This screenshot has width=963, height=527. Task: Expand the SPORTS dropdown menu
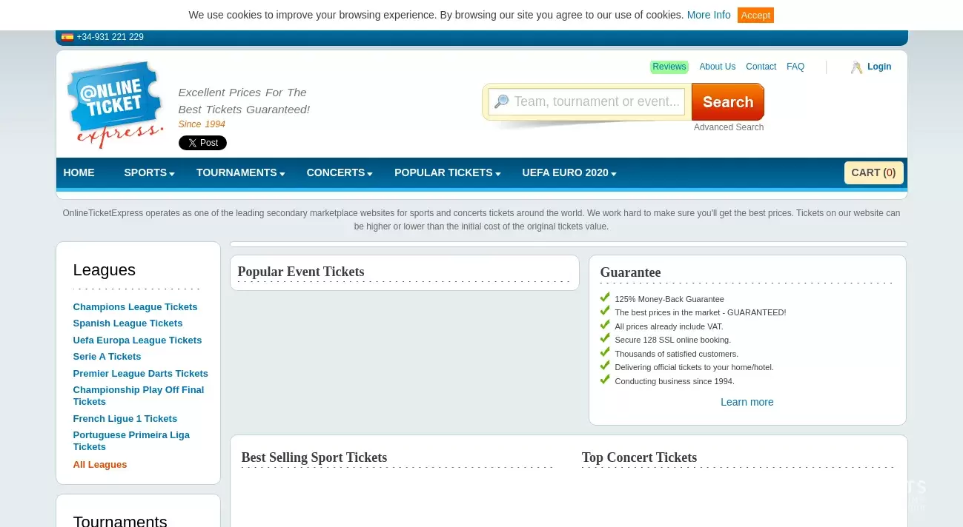[x=149, y=172]
